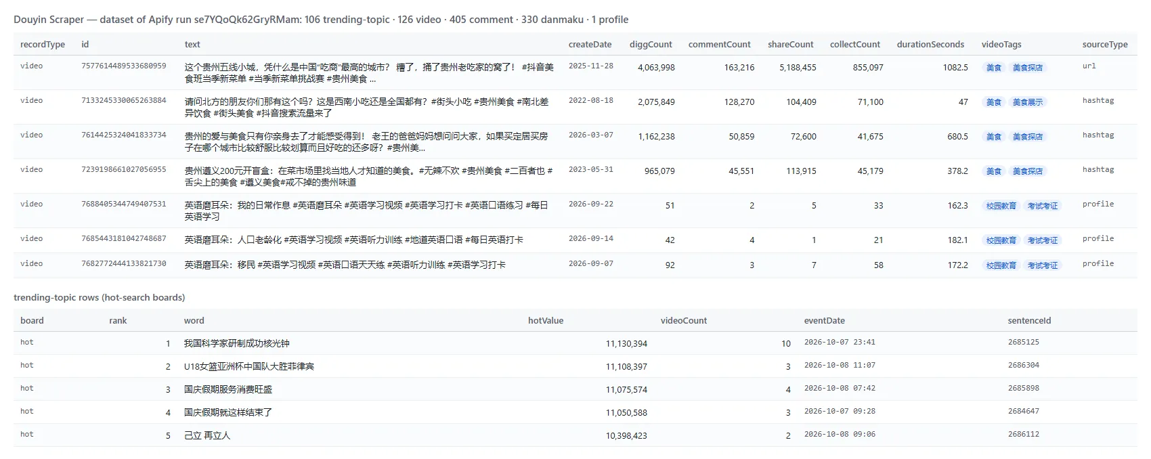This screenshot has height=459, width=1151.
Task: Click trending word 国庆假期服务消费旺盛
Action: 228,389
